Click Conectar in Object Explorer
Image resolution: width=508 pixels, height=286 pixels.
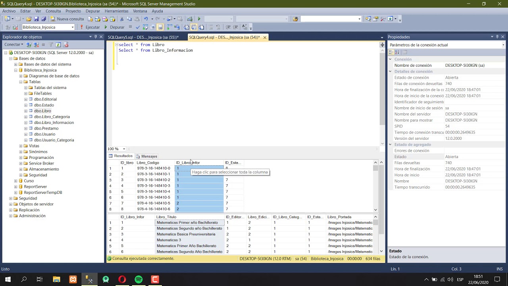13,44
